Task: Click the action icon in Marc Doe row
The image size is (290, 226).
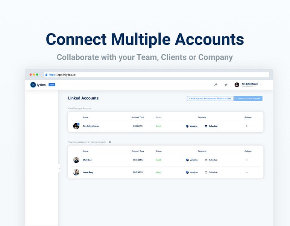Action: [x=246, y=160]
